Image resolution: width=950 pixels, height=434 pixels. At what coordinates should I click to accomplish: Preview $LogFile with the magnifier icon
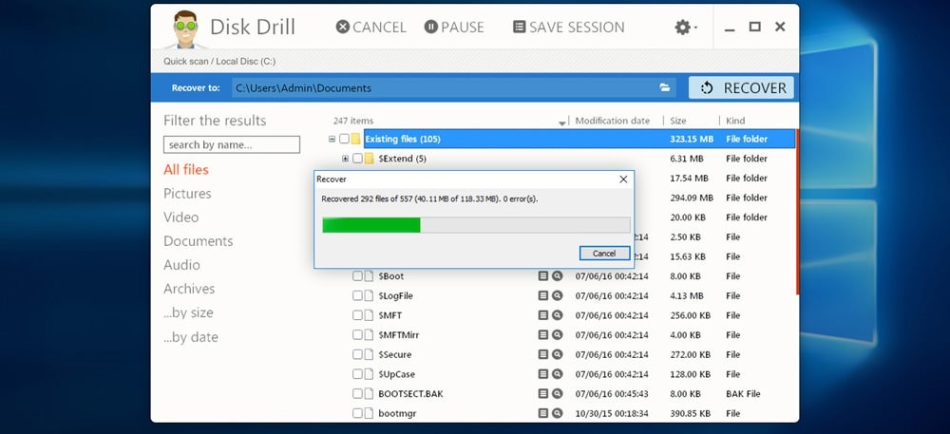[x=558, y=296]
